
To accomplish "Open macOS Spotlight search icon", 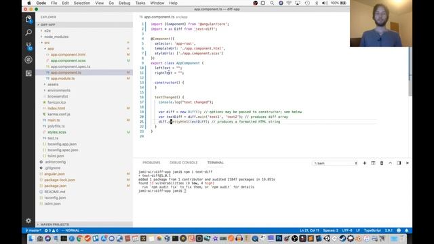I will [272, 3].
